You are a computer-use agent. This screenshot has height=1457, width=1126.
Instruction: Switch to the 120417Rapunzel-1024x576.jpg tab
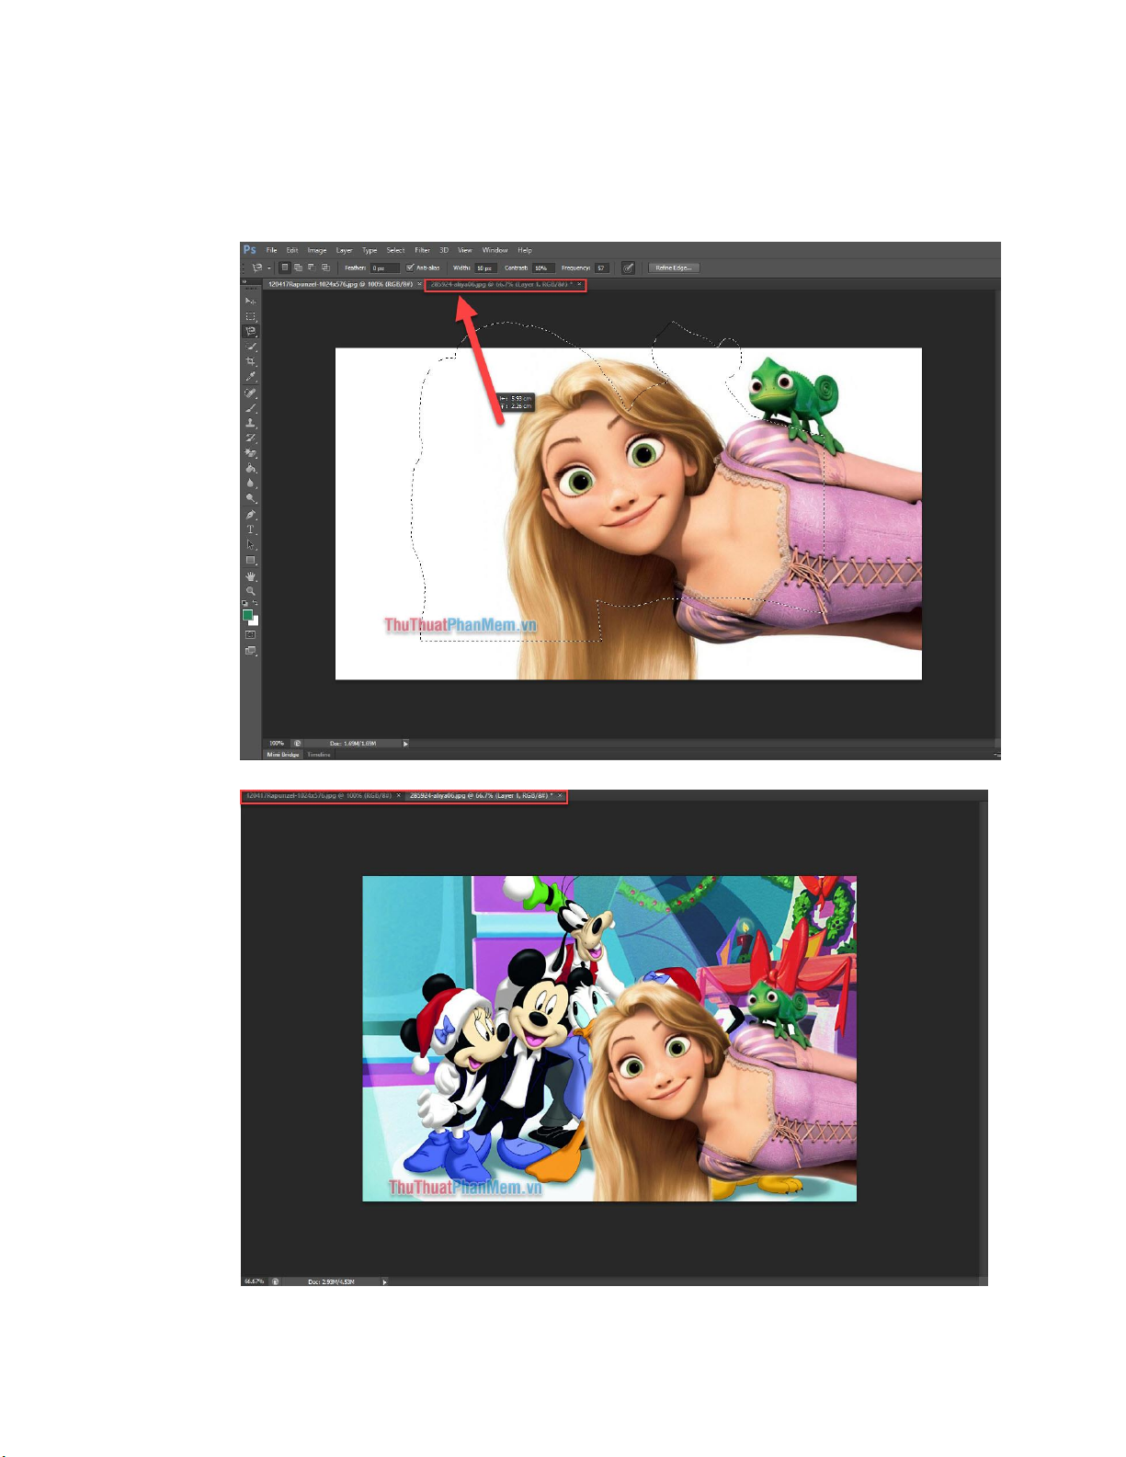[340, 285]
